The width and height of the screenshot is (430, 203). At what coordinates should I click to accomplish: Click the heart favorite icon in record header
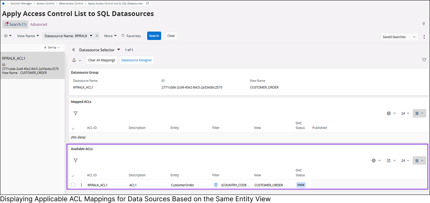(x=424, y=60)
